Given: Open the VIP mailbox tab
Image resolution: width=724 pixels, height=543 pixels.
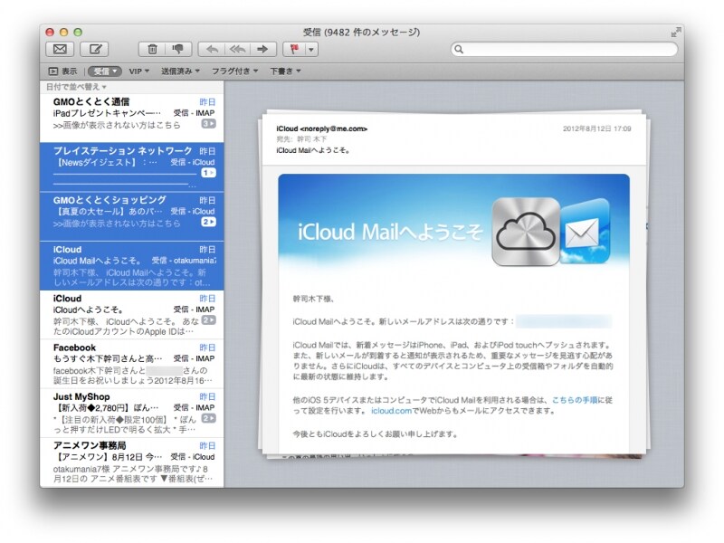Looking at the screenshot, I should point(140,71).
